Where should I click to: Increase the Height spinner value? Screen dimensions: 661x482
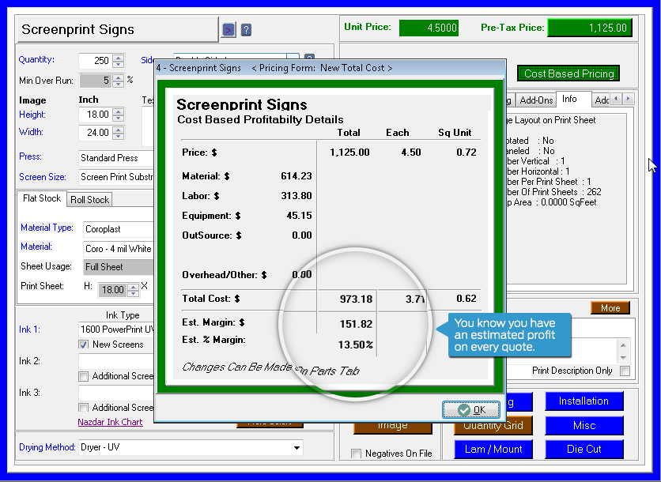click(x=118, y=111)
